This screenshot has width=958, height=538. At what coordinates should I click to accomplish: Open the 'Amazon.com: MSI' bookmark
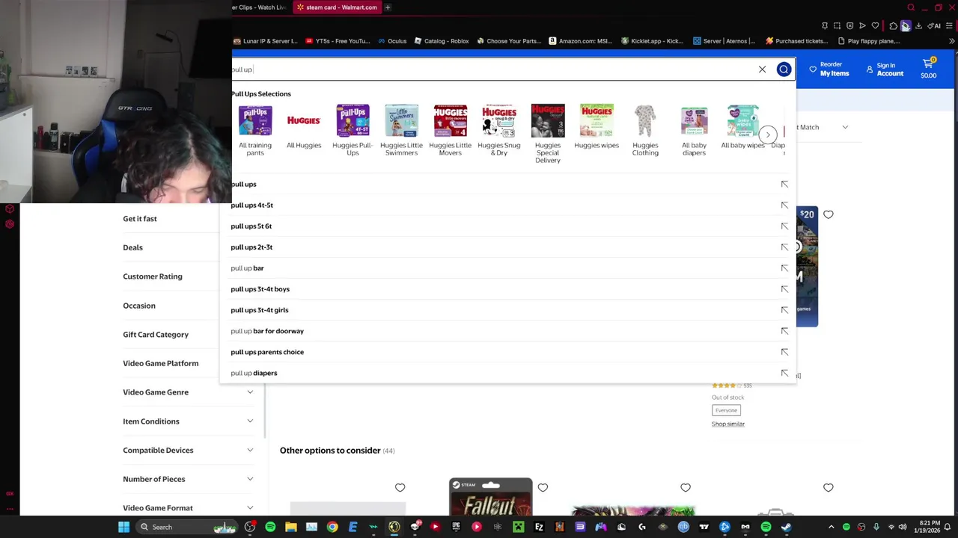point(581,41)
